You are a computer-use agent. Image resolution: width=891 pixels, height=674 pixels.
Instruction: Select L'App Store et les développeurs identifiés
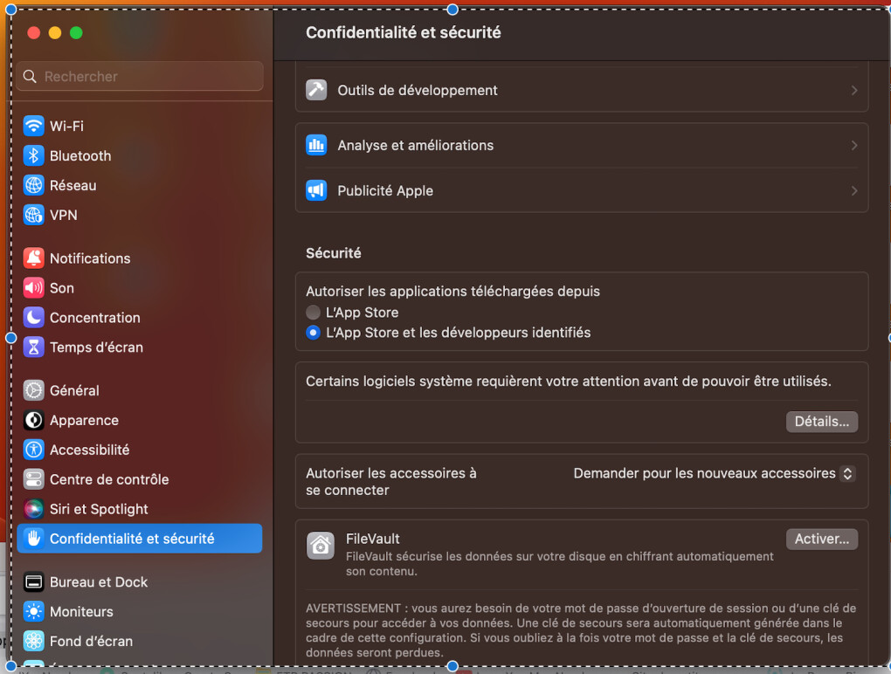point(313,332)
